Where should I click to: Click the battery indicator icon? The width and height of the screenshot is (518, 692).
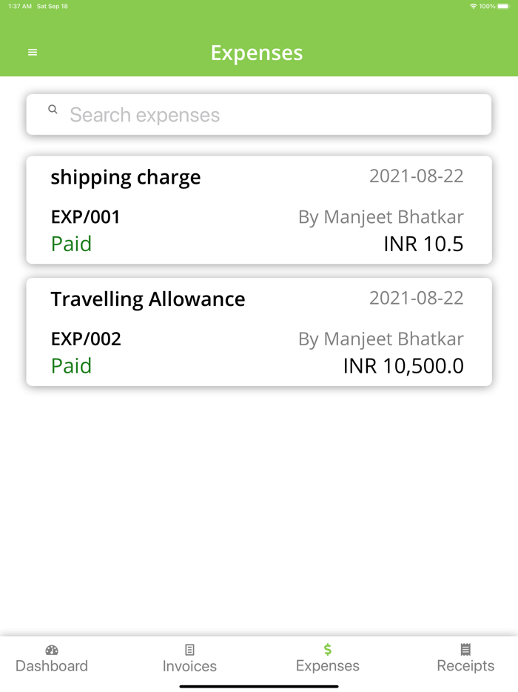pyautogui.click(x=504, y=5)
